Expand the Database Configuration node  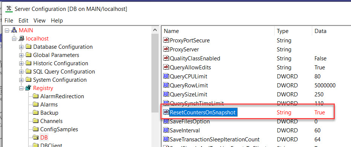click(21, 47)
